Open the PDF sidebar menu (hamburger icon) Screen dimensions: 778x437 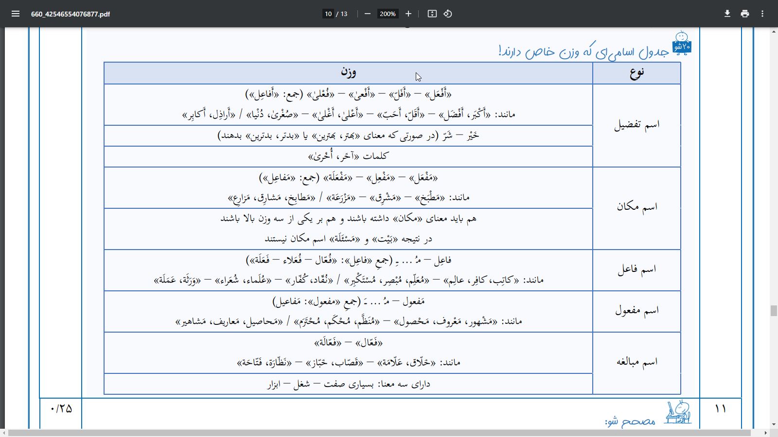(16, 14)
